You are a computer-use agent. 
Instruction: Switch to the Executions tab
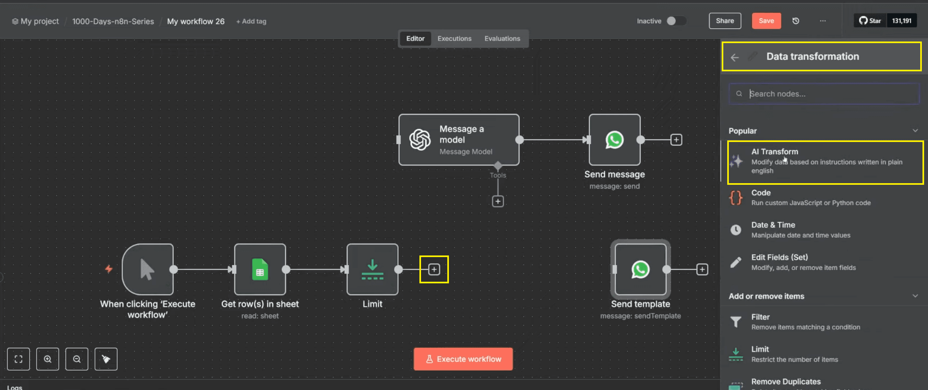click(x=454, y=39)
